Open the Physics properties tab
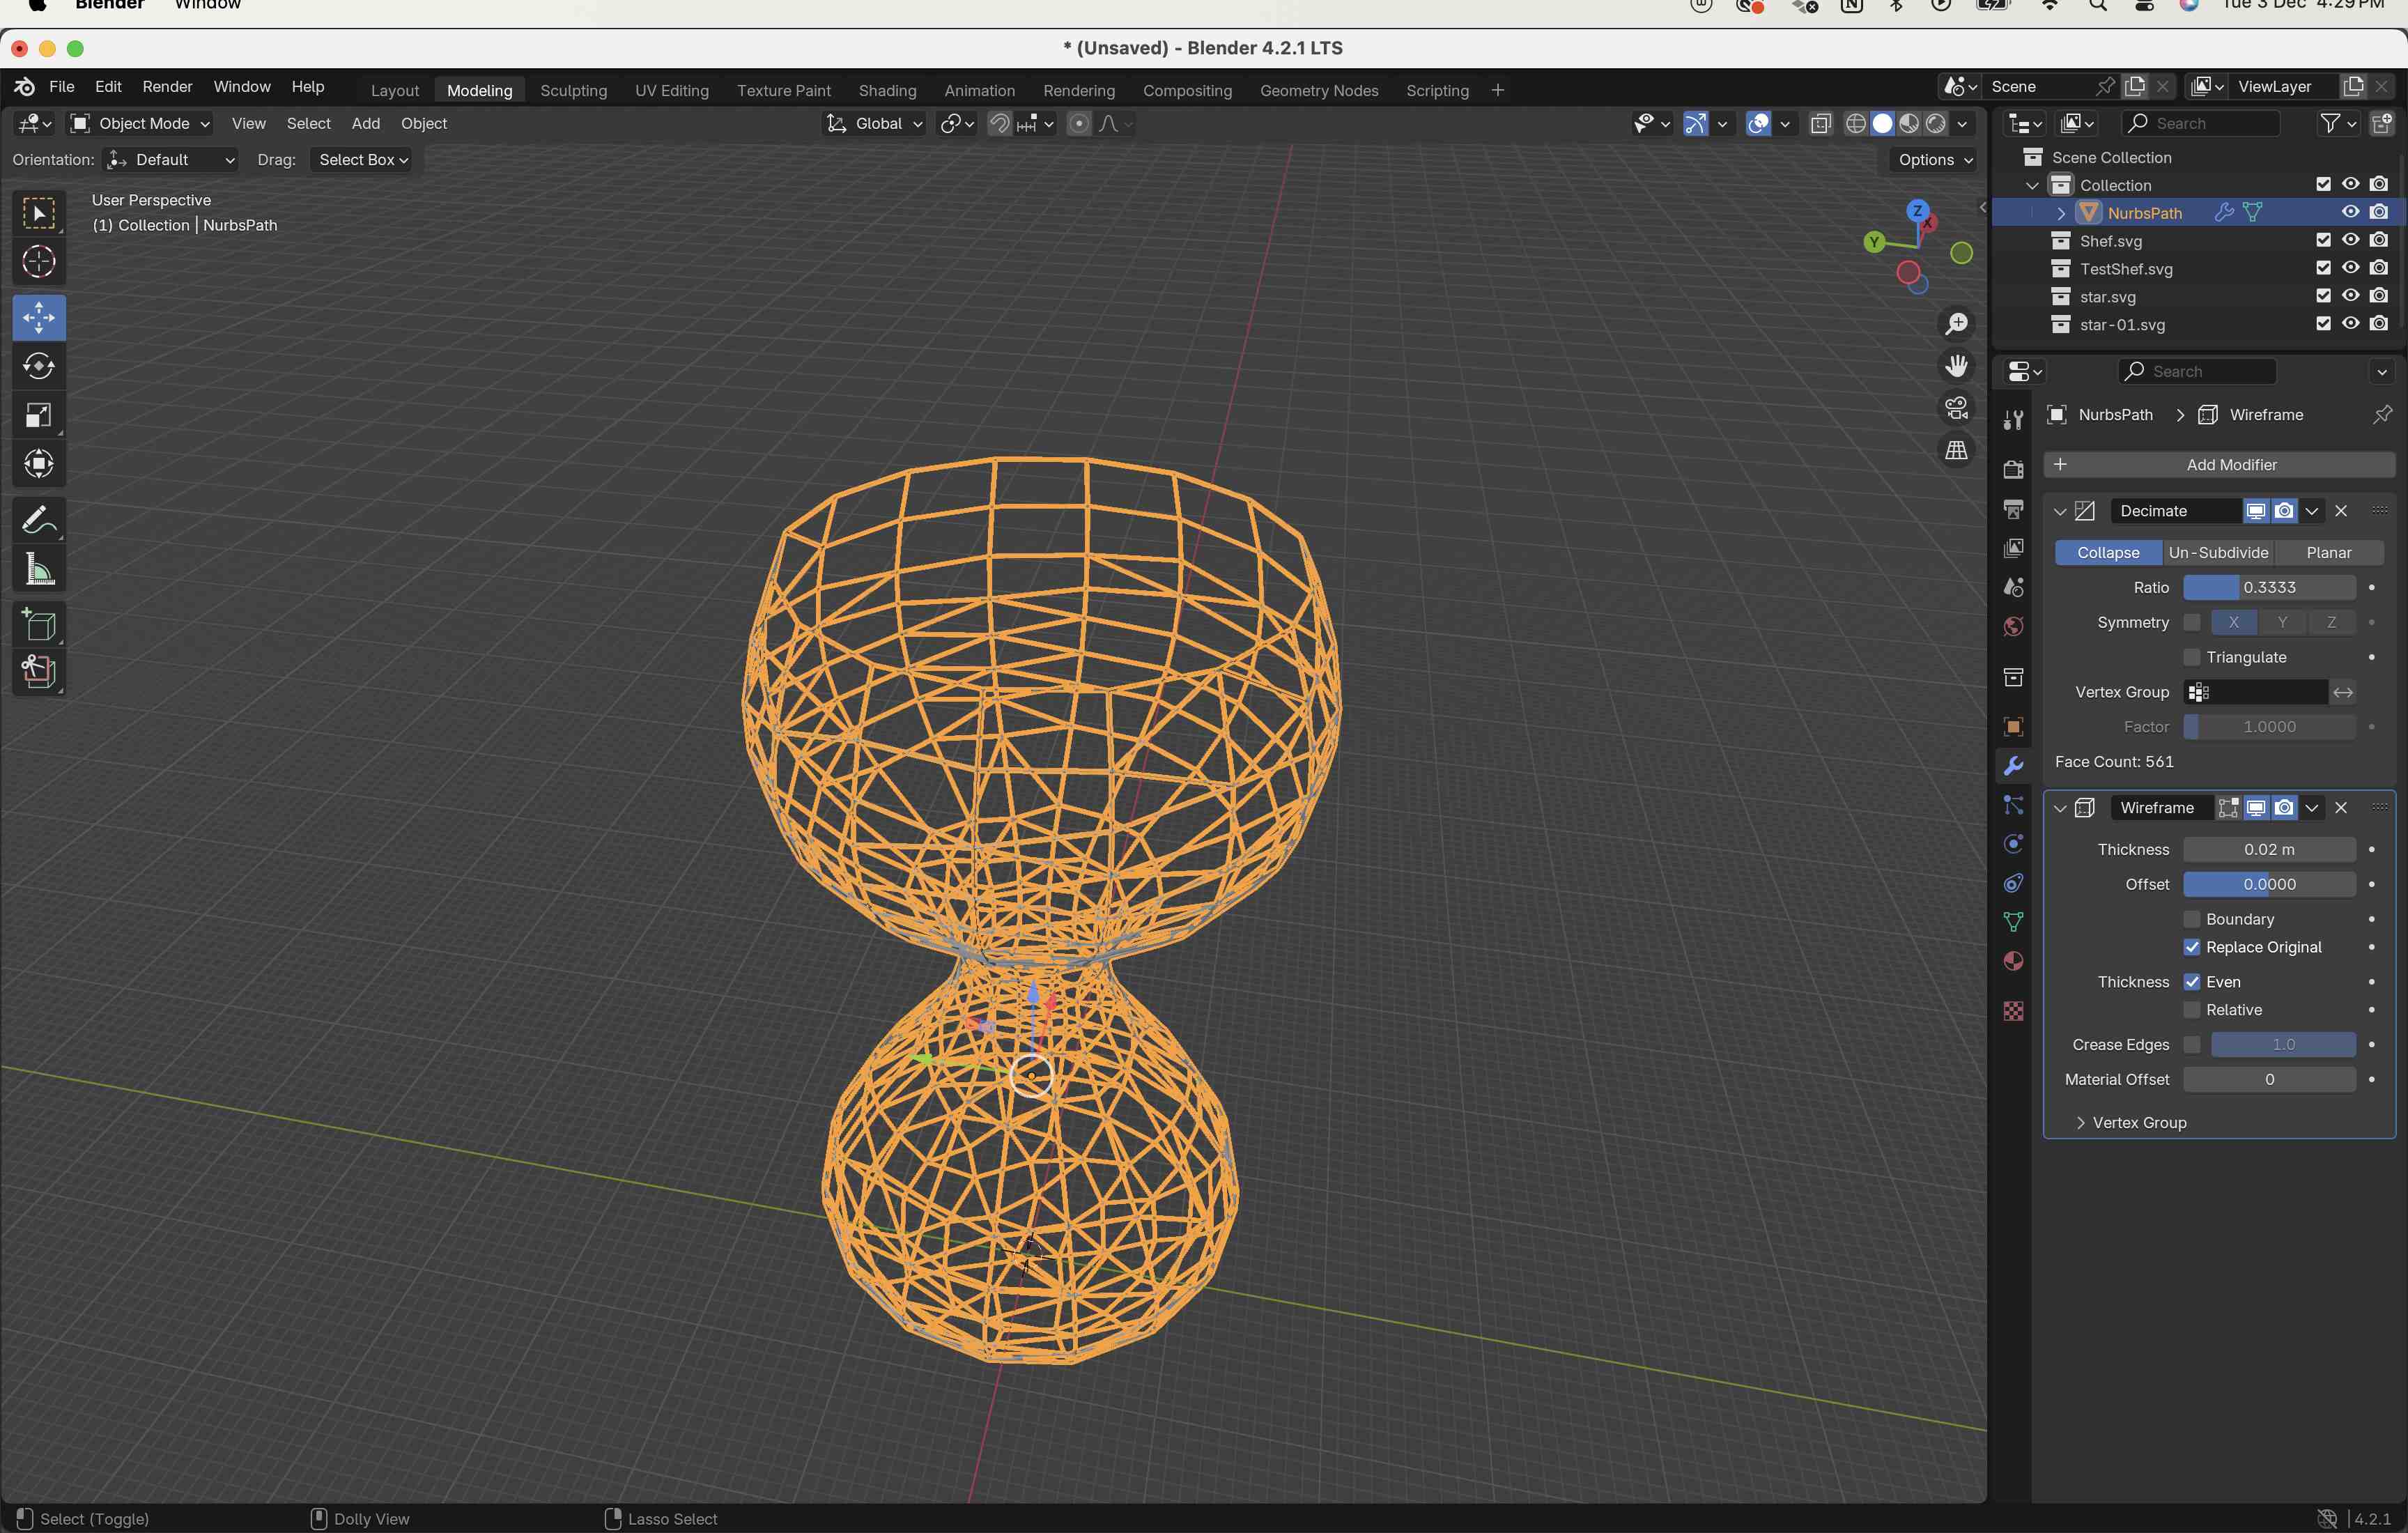Viewport: 2408px width, 1533px height. [2013, 844]
